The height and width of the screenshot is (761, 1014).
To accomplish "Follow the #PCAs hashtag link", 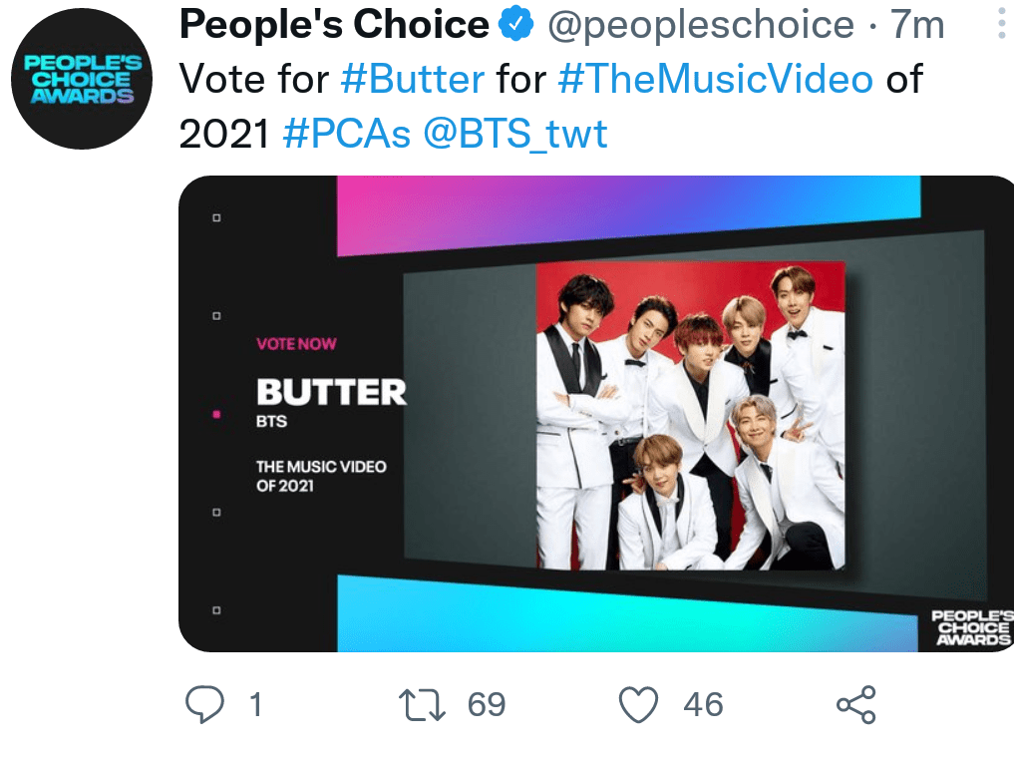I will coord(347,134).
